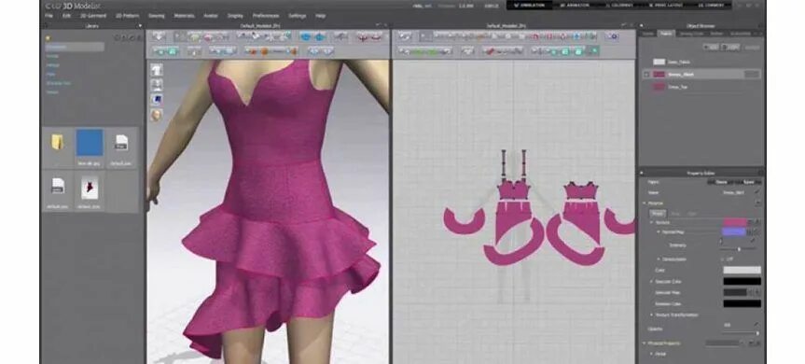805x364 pixels.
Task: Click the red pen icon in 2D toolbar second row
Action: point(491,50)
